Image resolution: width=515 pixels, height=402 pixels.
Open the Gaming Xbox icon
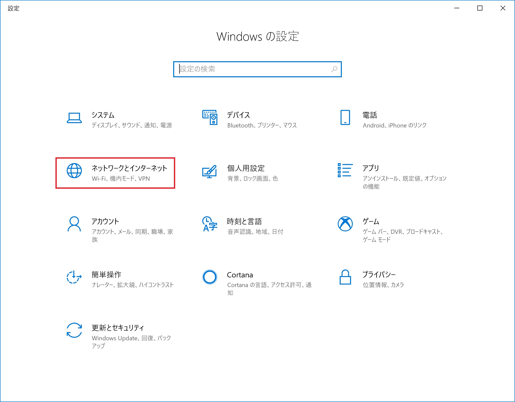point(345,224)
